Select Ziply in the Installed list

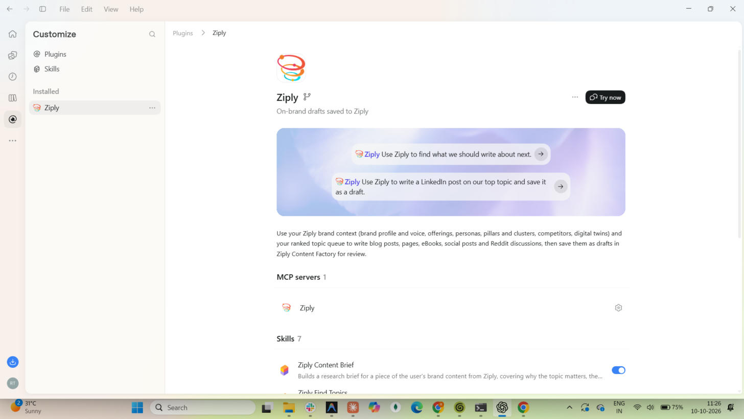point(95,108)
